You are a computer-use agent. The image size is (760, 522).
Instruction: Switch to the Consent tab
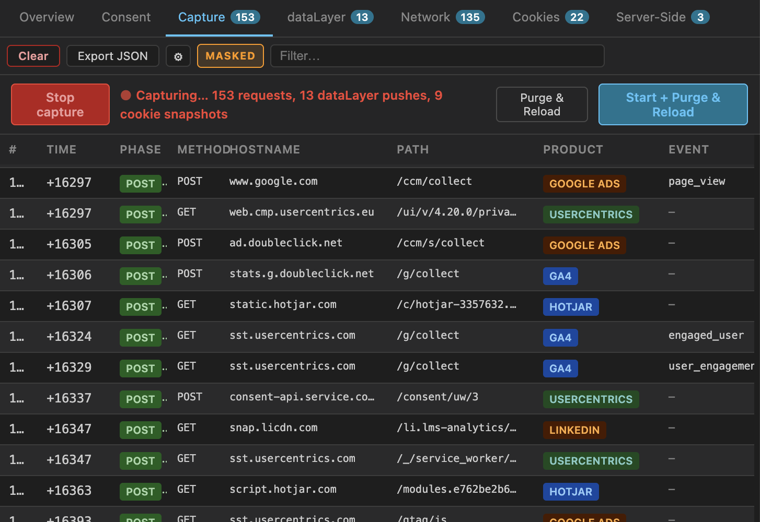126,17
